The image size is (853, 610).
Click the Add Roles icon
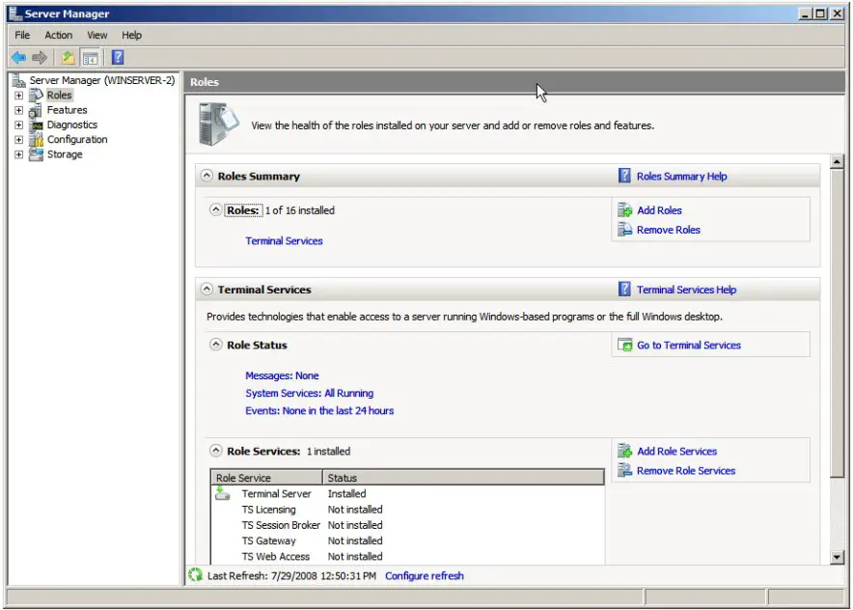tap(625, 210)
